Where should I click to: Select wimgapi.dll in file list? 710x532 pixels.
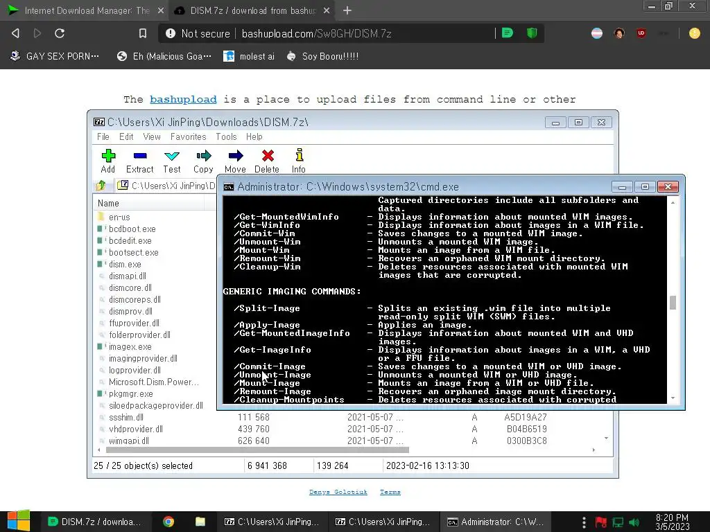128,441
